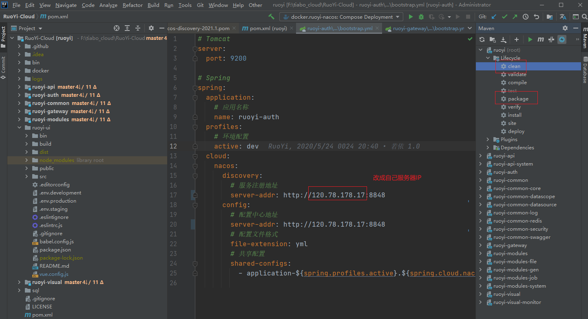Open the Refactor menu
Screen dimensions: 588x319
pyautogui.click(x=133, y=5)
